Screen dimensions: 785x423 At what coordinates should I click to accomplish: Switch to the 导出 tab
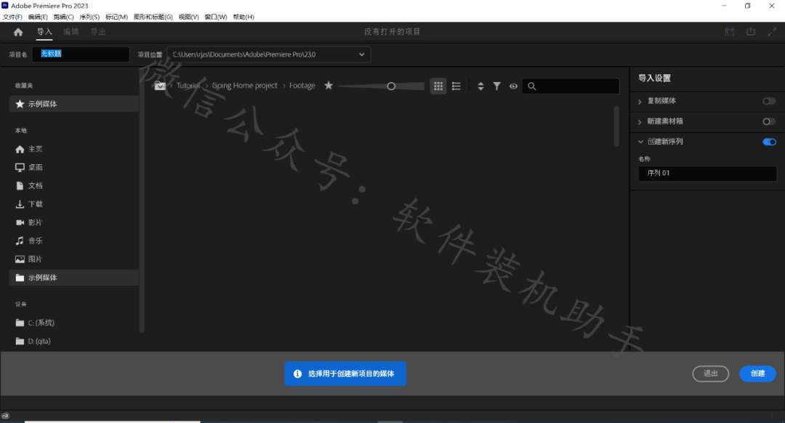98,31
